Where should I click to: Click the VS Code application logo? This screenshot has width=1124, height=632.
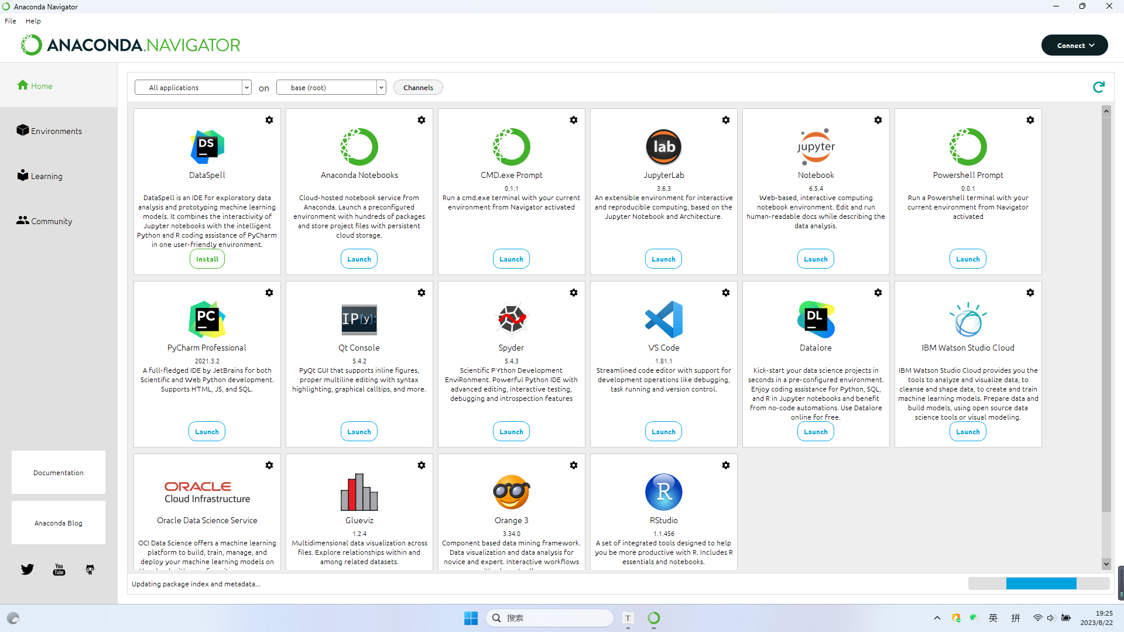664,320
